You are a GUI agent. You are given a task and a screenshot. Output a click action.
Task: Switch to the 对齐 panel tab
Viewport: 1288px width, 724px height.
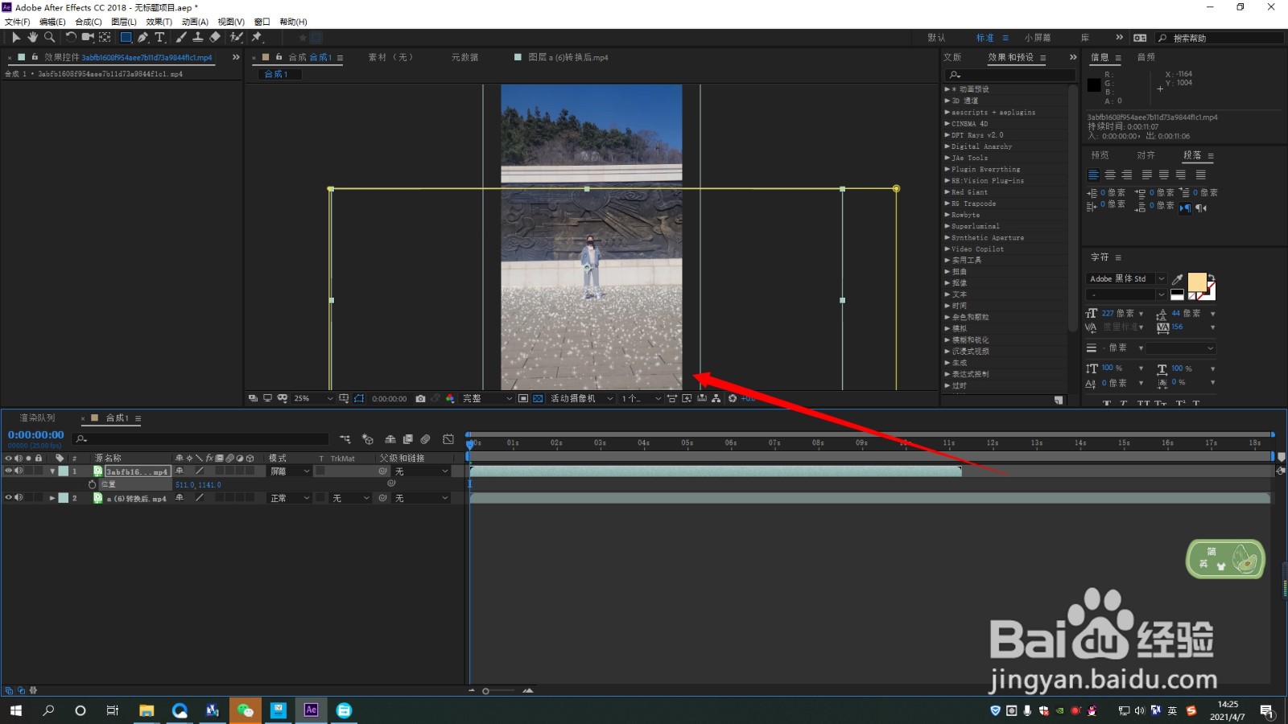point(1146,155)
